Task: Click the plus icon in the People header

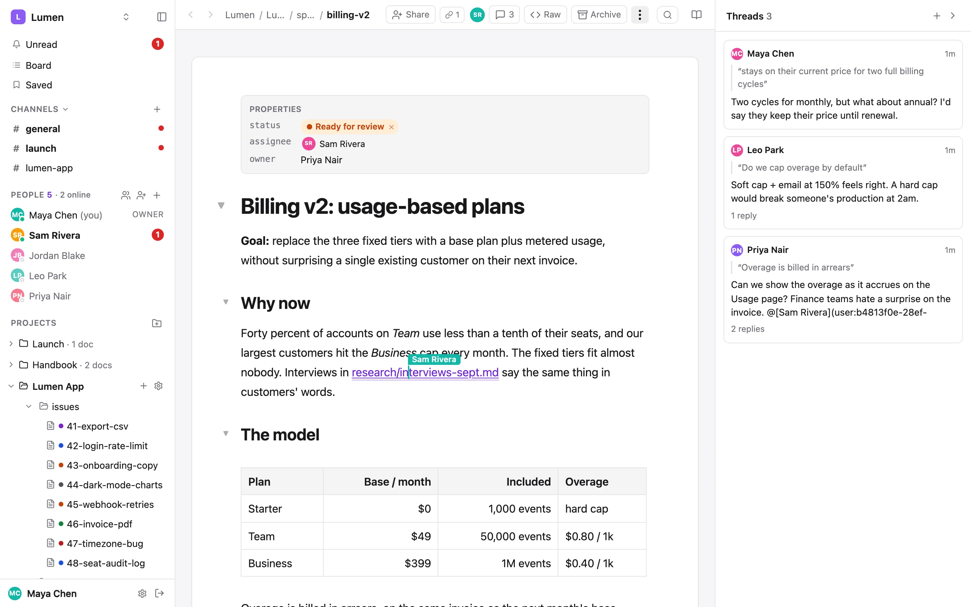Action: 157,195
